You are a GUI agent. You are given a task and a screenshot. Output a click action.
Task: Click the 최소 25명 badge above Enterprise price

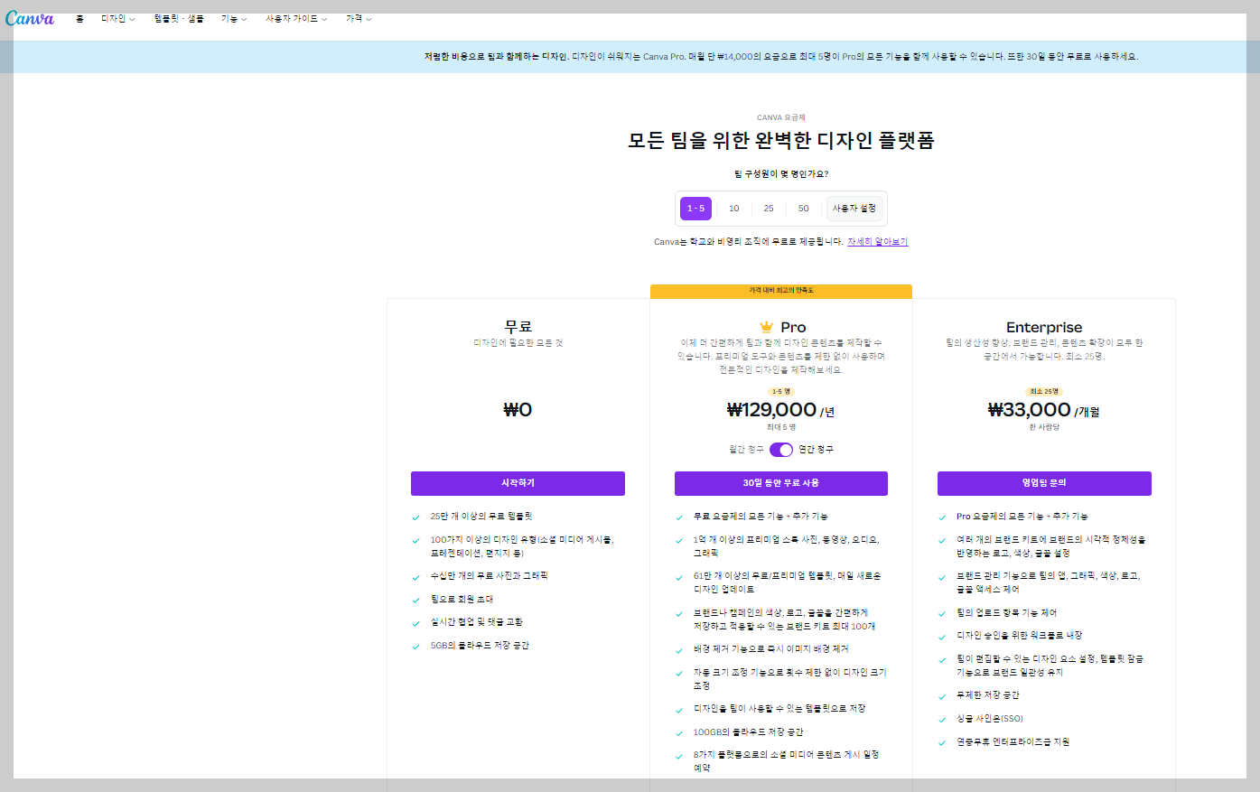(x=1044, y=392)
